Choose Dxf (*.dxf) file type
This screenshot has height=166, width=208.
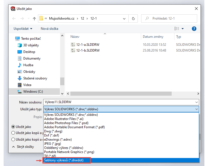121,135
